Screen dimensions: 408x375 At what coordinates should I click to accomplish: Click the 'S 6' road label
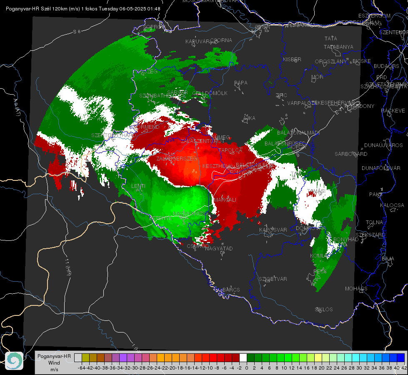tap(77, 32)
